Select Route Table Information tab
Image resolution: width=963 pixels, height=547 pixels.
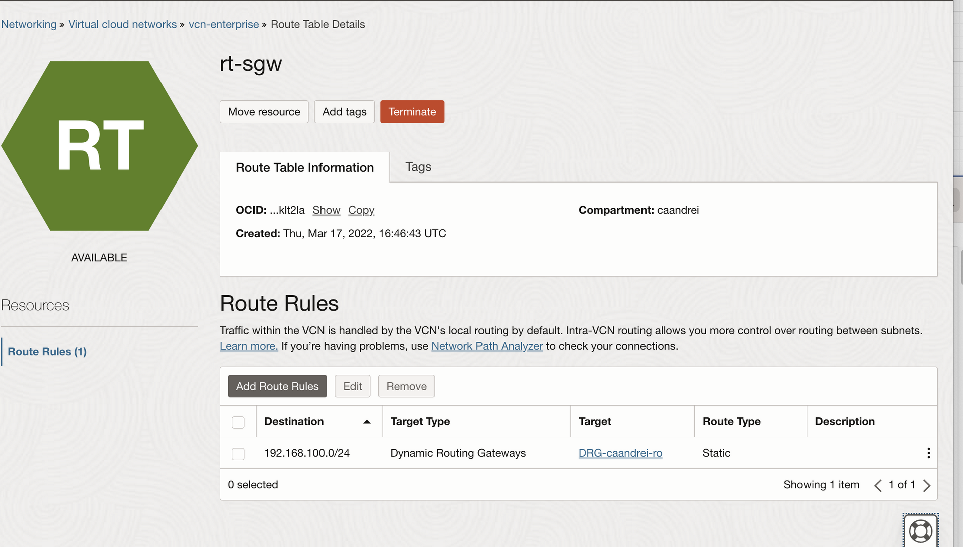[x=304, y=167]
